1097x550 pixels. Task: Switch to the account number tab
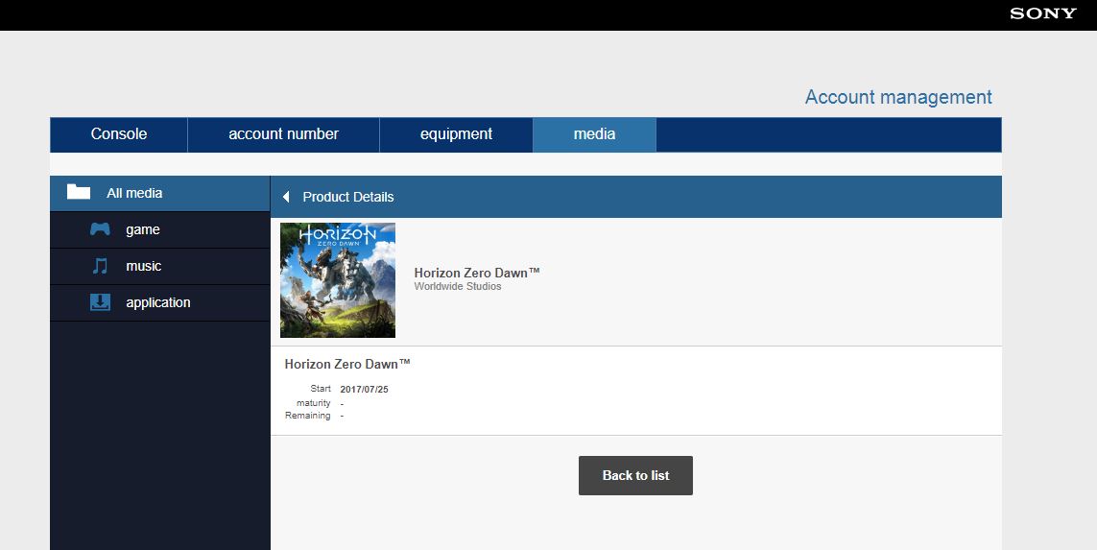[283, 134]
